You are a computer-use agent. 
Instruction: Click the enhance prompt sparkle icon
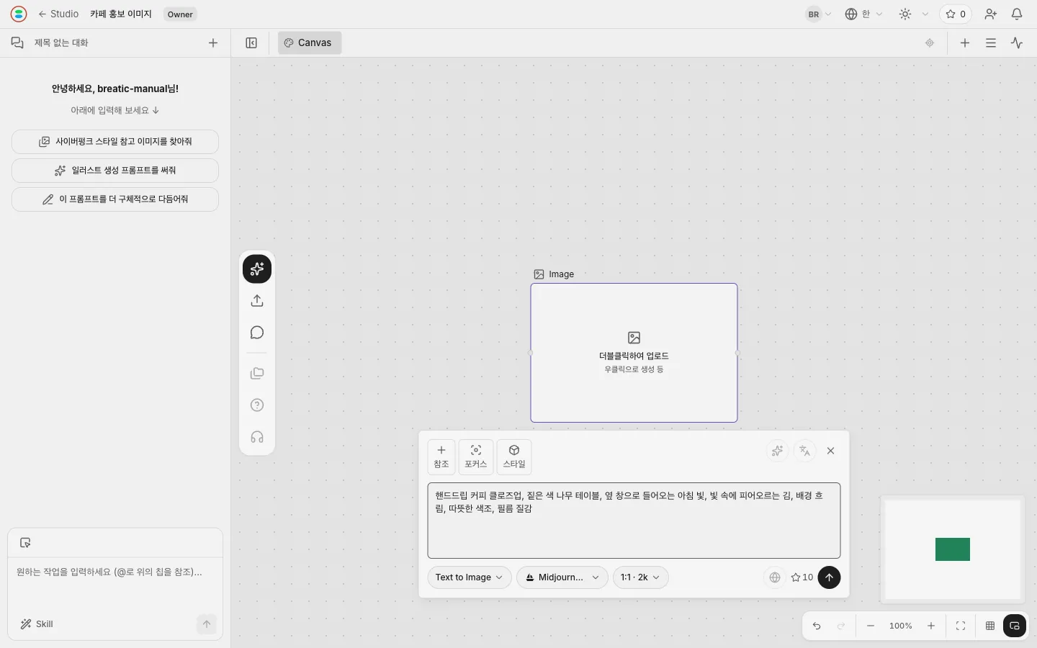click(777, 451)
